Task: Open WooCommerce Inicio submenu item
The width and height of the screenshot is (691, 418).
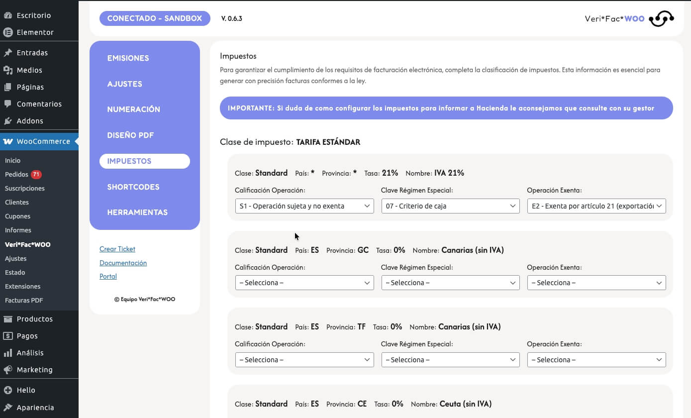Action: click(12, 161)
